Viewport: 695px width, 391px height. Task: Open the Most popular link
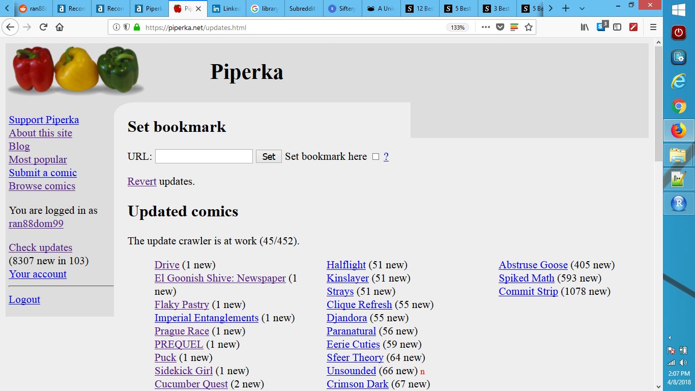point(38,159)
